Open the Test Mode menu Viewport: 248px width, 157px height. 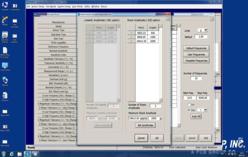pyautogui.click(x=51, y=6)
